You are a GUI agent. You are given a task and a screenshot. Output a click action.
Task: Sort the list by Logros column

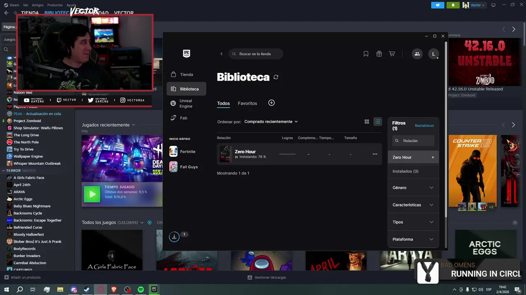click(x=287, y=138)
